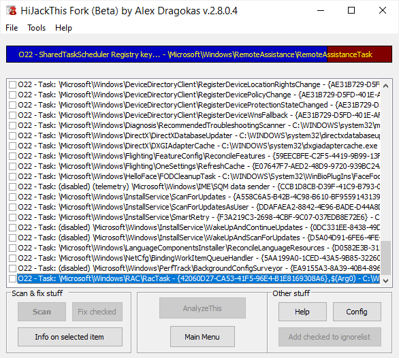Click the list scrollbar up arrow
The width and height of the screenshot is (399, 358).
(386, 86)
